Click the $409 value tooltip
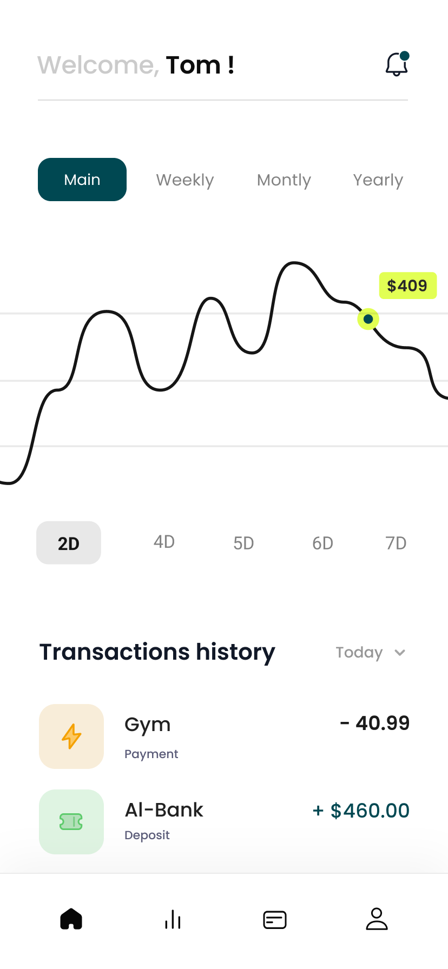 [x=407, y=286]
